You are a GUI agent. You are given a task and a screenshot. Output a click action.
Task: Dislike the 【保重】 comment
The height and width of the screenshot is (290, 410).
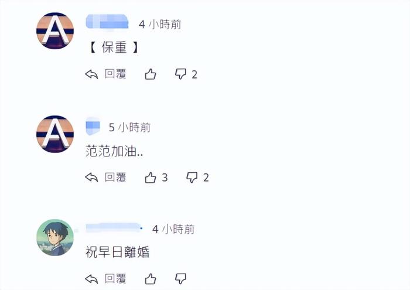click(180, 74)
